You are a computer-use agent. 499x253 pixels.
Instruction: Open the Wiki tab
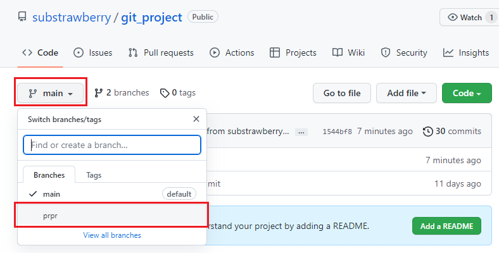348,52
